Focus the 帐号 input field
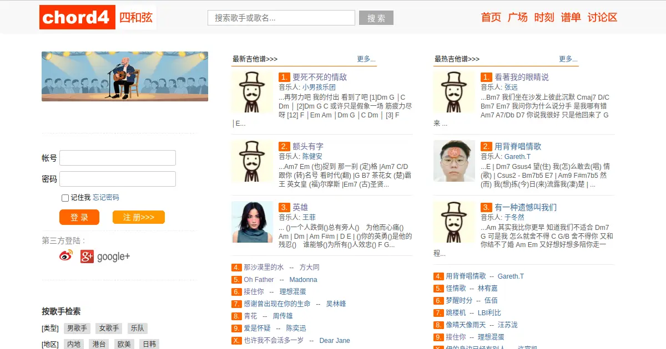Image resolution: width=666 pixels, height=349 pixels. click(118, 158)
